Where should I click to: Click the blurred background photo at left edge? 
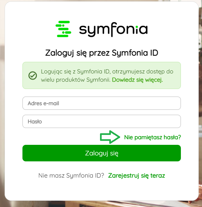click(2, 105)
